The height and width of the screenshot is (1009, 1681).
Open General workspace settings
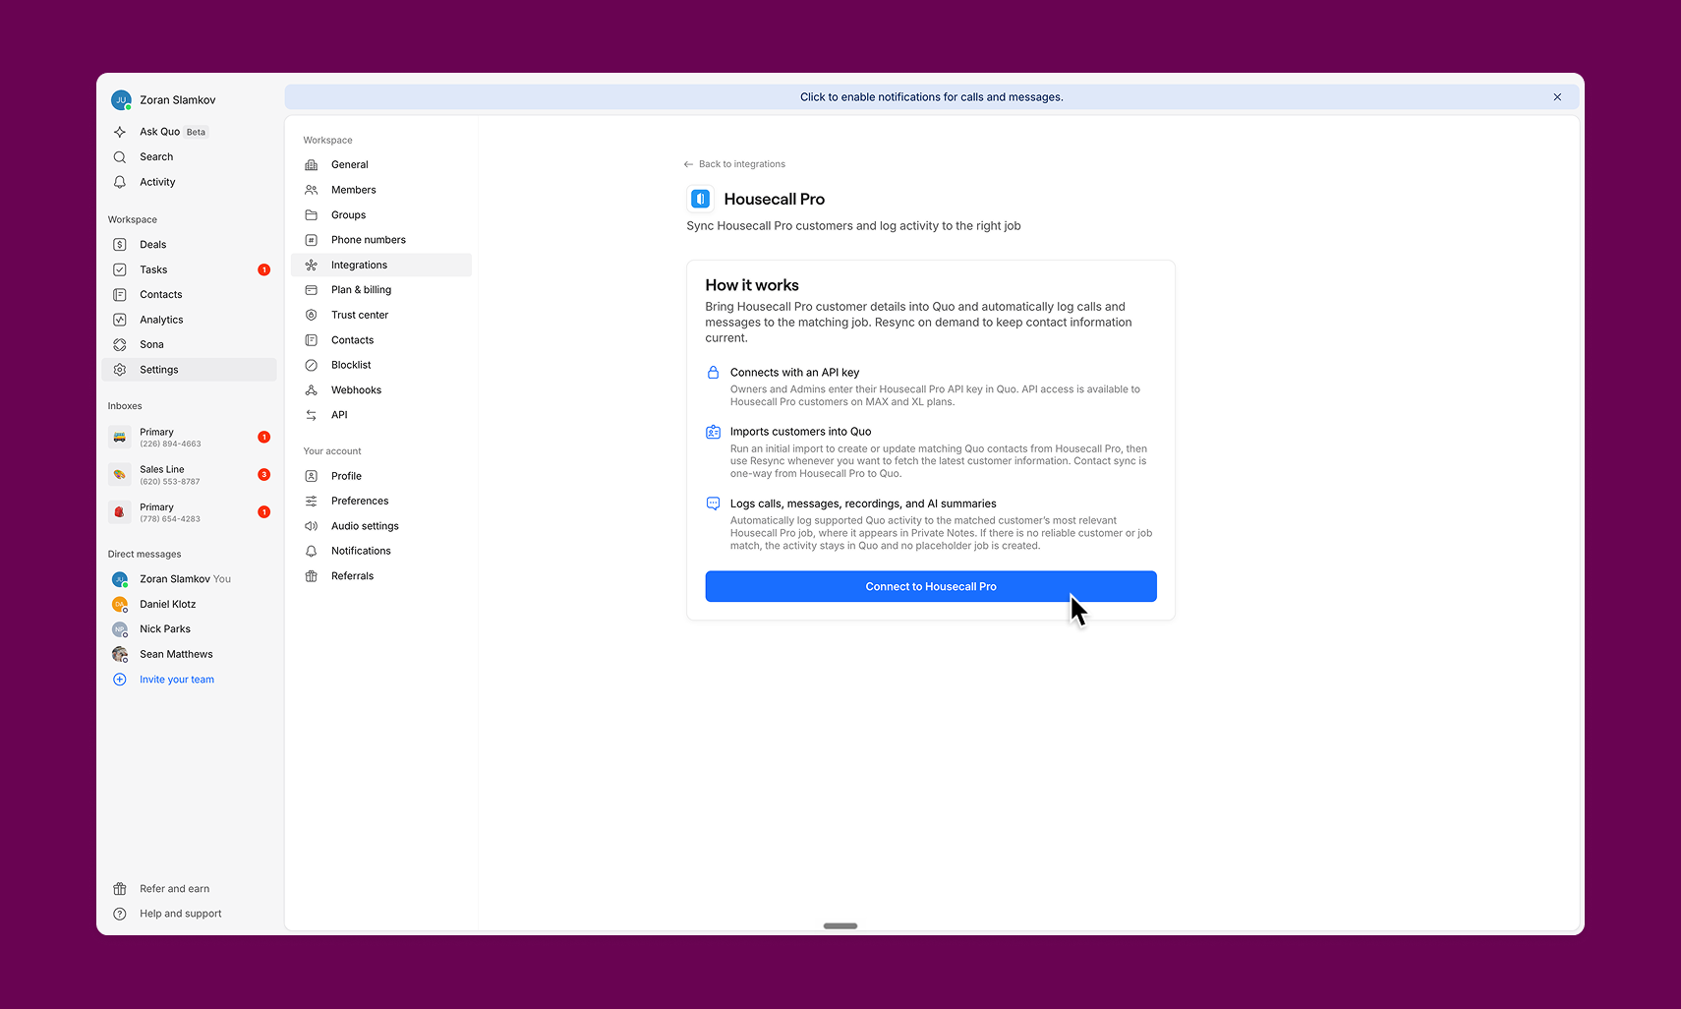381,165
